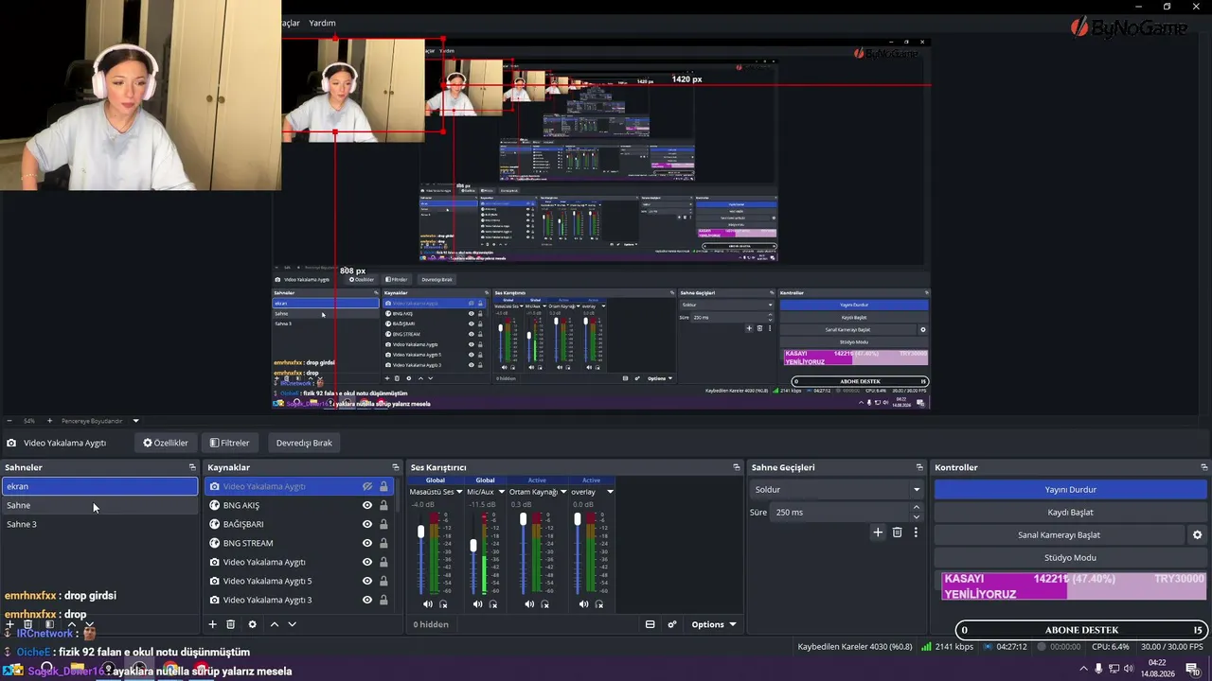Select the ekran scene

99,486
